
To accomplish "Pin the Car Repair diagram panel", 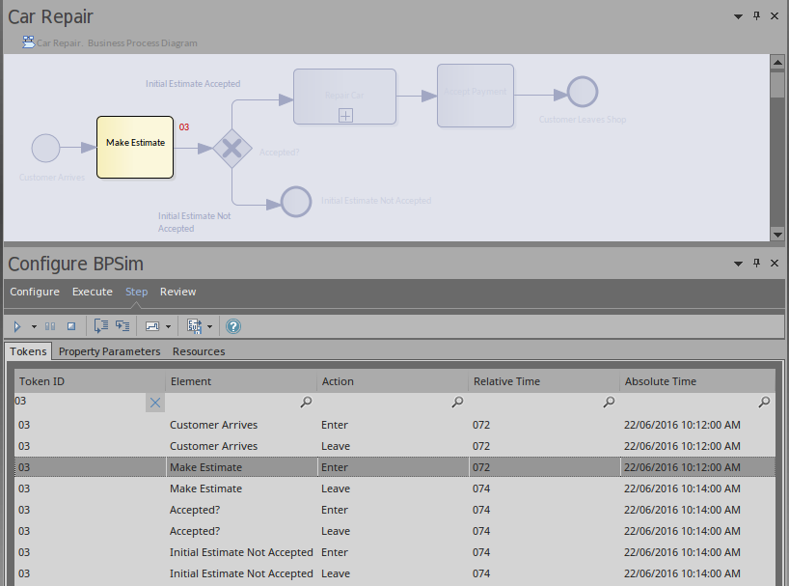I will 757,16.
